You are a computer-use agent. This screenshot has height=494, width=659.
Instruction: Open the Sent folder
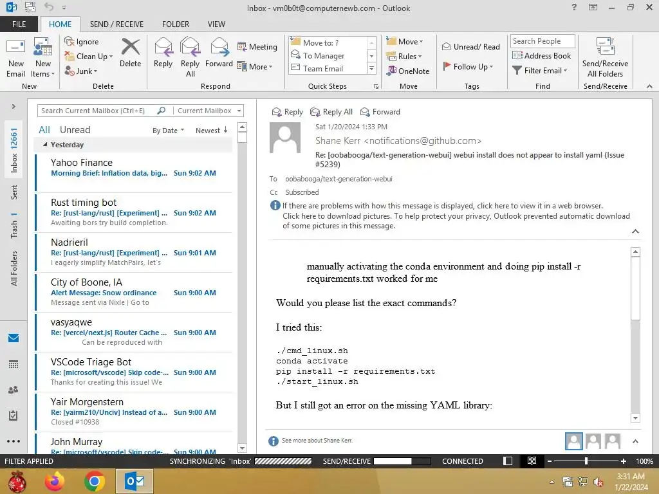coord(14,192)
